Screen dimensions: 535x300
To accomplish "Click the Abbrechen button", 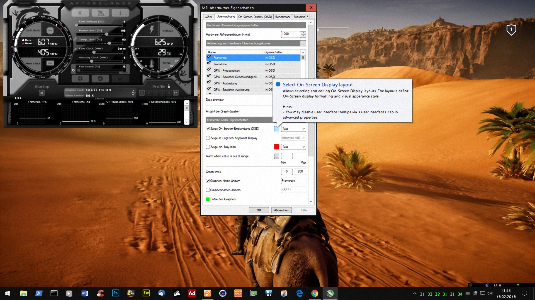I will 281,210.
